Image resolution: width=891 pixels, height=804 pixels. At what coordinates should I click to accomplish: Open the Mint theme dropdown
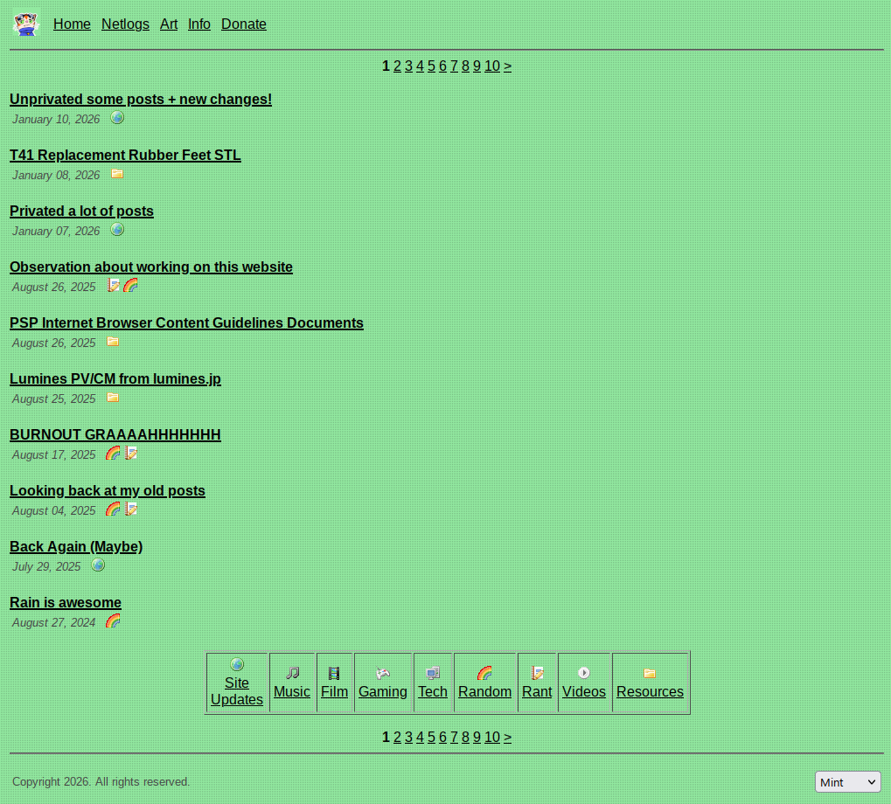pos(847,782)
